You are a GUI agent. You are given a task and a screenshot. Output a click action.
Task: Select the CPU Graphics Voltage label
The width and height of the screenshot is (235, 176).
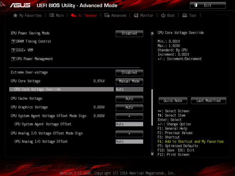click(29, 107)
